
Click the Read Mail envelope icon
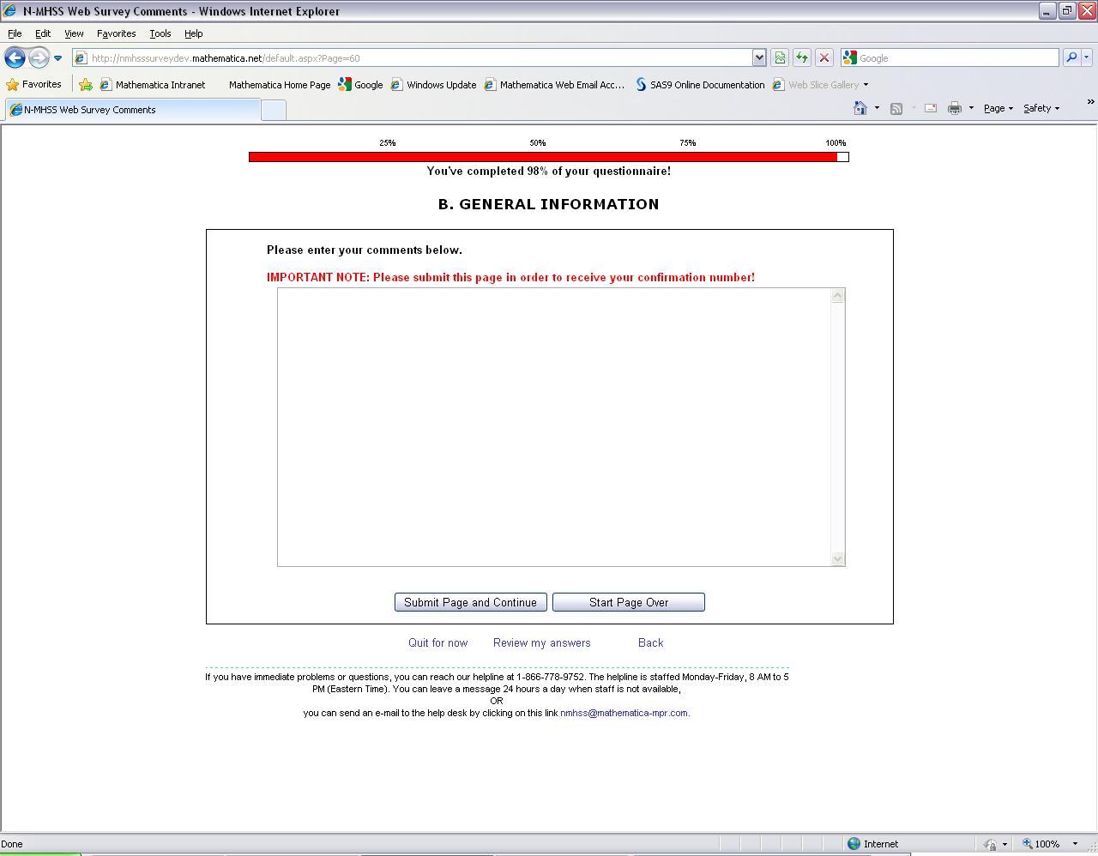pos(931,108)
